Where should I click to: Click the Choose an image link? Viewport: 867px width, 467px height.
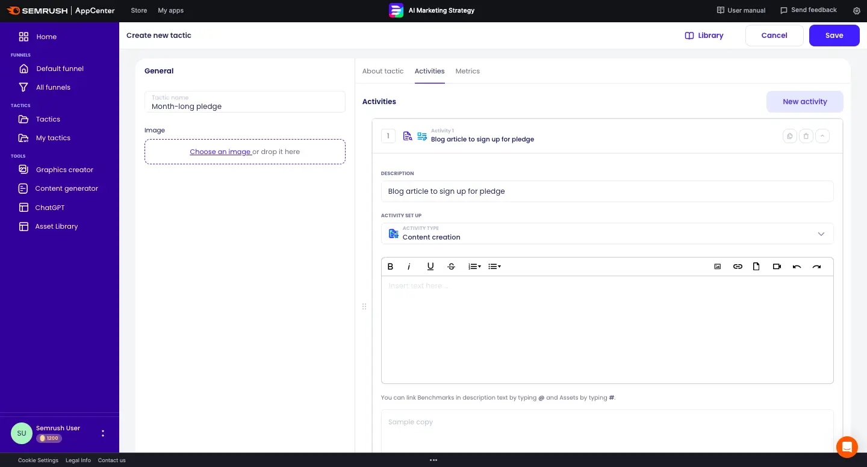coord(220,152)
